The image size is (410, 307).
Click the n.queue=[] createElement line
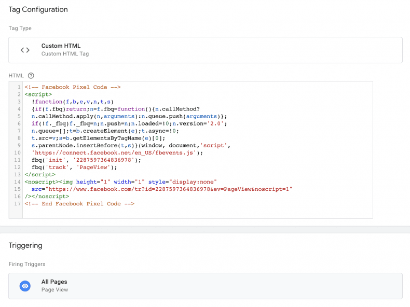coord(105,131)
